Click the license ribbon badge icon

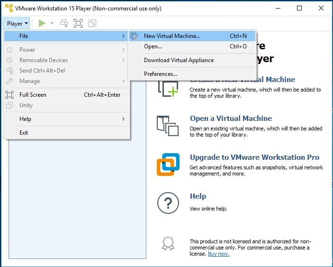pyautogui.click(x=168, y=244)
